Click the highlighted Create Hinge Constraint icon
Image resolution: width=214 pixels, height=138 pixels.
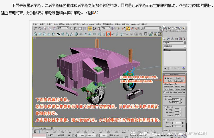click(x=108, y=34)
